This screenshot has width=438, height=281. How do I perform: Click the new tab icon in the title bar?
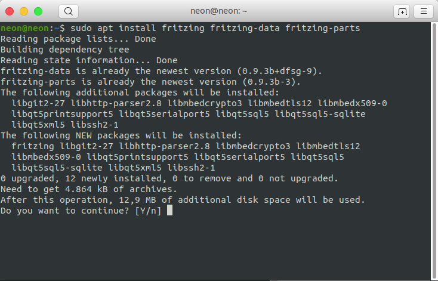click(x=401, y=11)
